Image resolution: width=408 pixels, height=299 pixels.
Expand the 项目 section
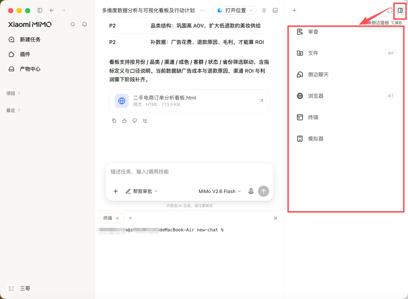(x=13, y=93)
